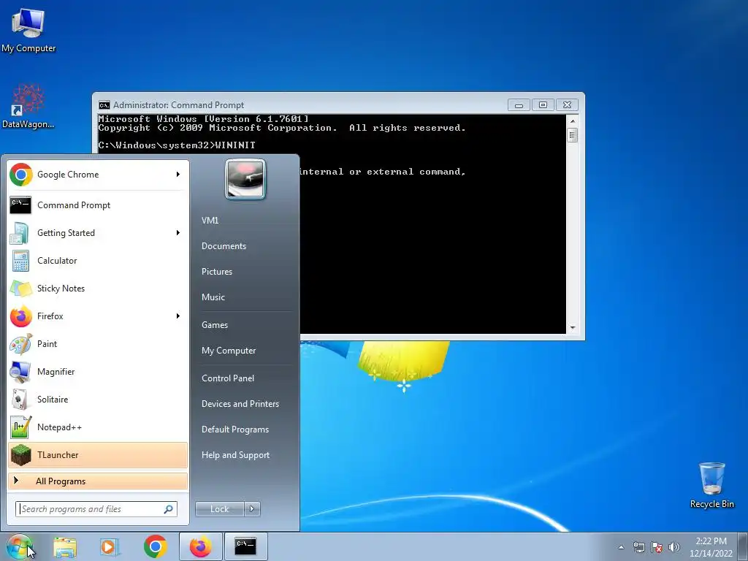This screenshot has width=748, height=561.
Task: Click the search magnifier icon in Start menu
Action: tap(169, 509)
